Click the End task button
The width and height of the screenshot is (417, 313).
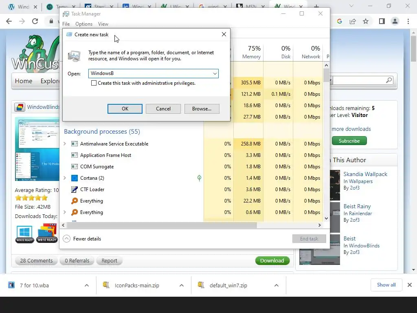309,239
